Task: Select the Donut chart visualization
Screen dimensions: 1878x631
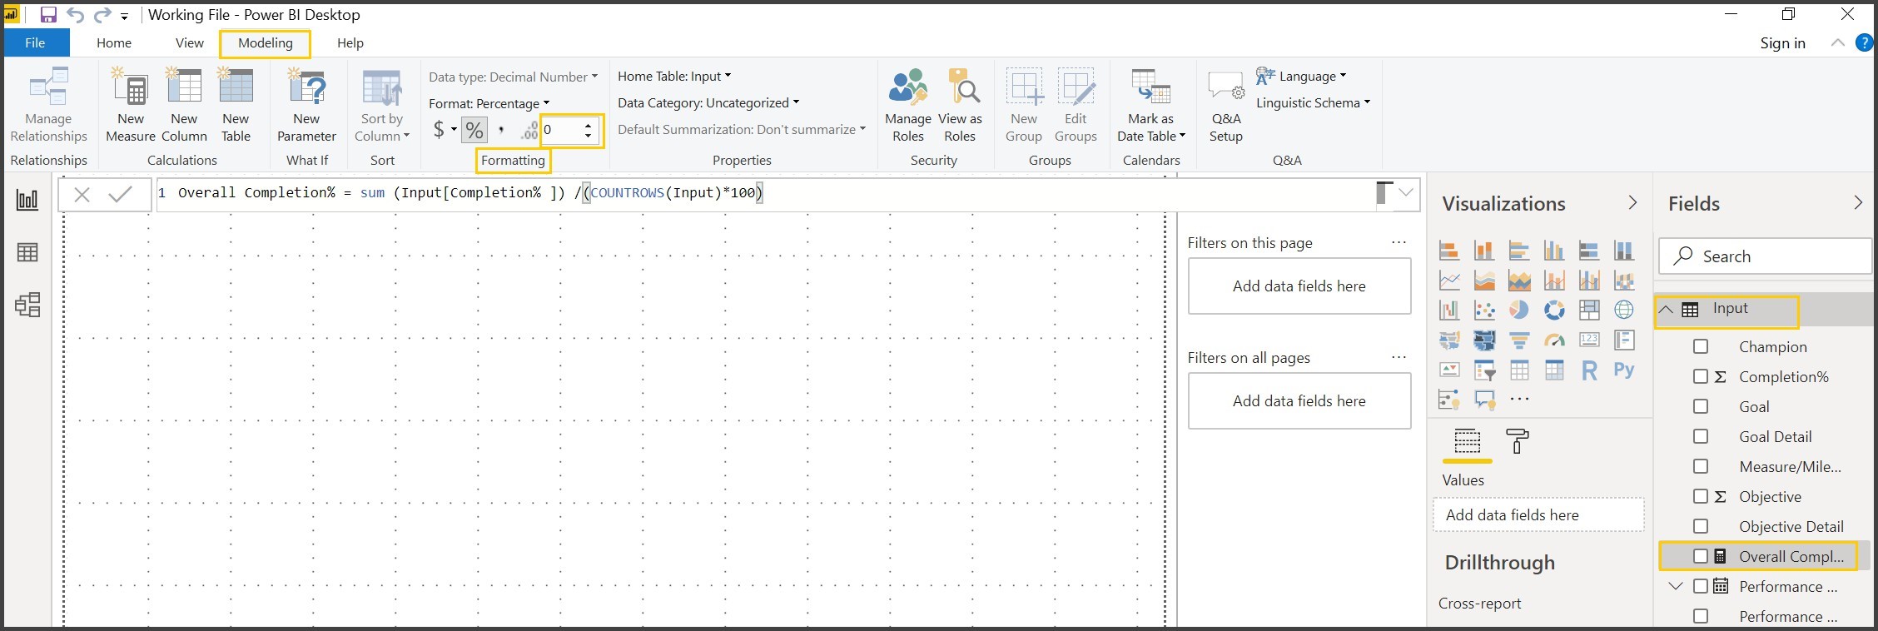Action: [1554, 310]
